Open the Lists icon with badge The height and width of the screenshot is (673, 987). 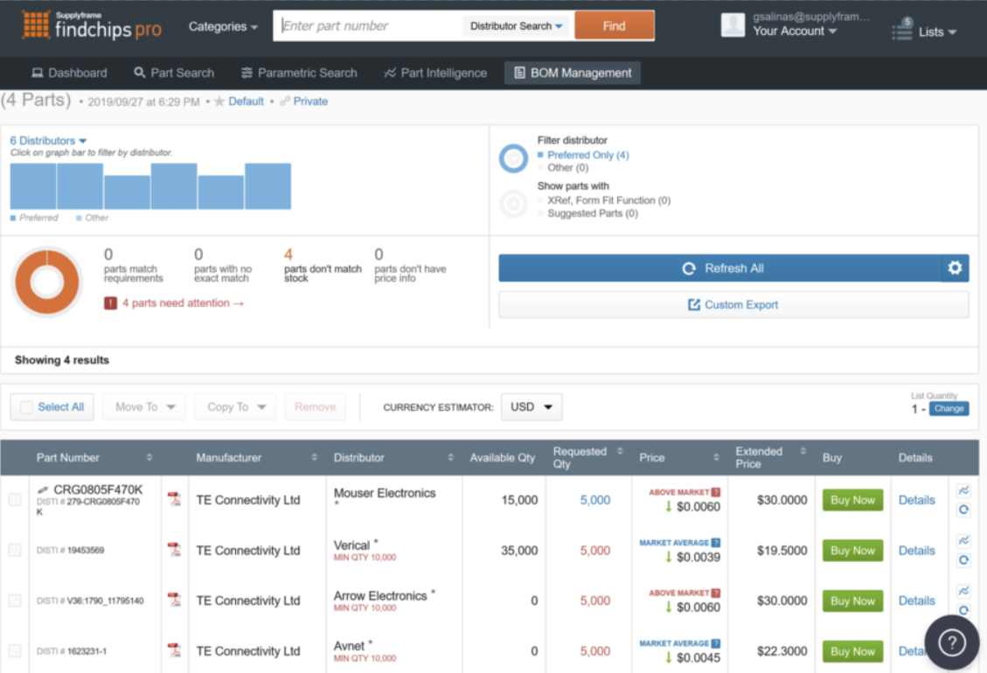(x=903, y=30)
